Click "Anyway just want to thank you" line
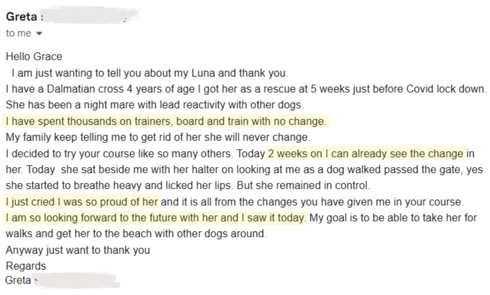Screen dimensions: 490x295 (x=78, y=250)
